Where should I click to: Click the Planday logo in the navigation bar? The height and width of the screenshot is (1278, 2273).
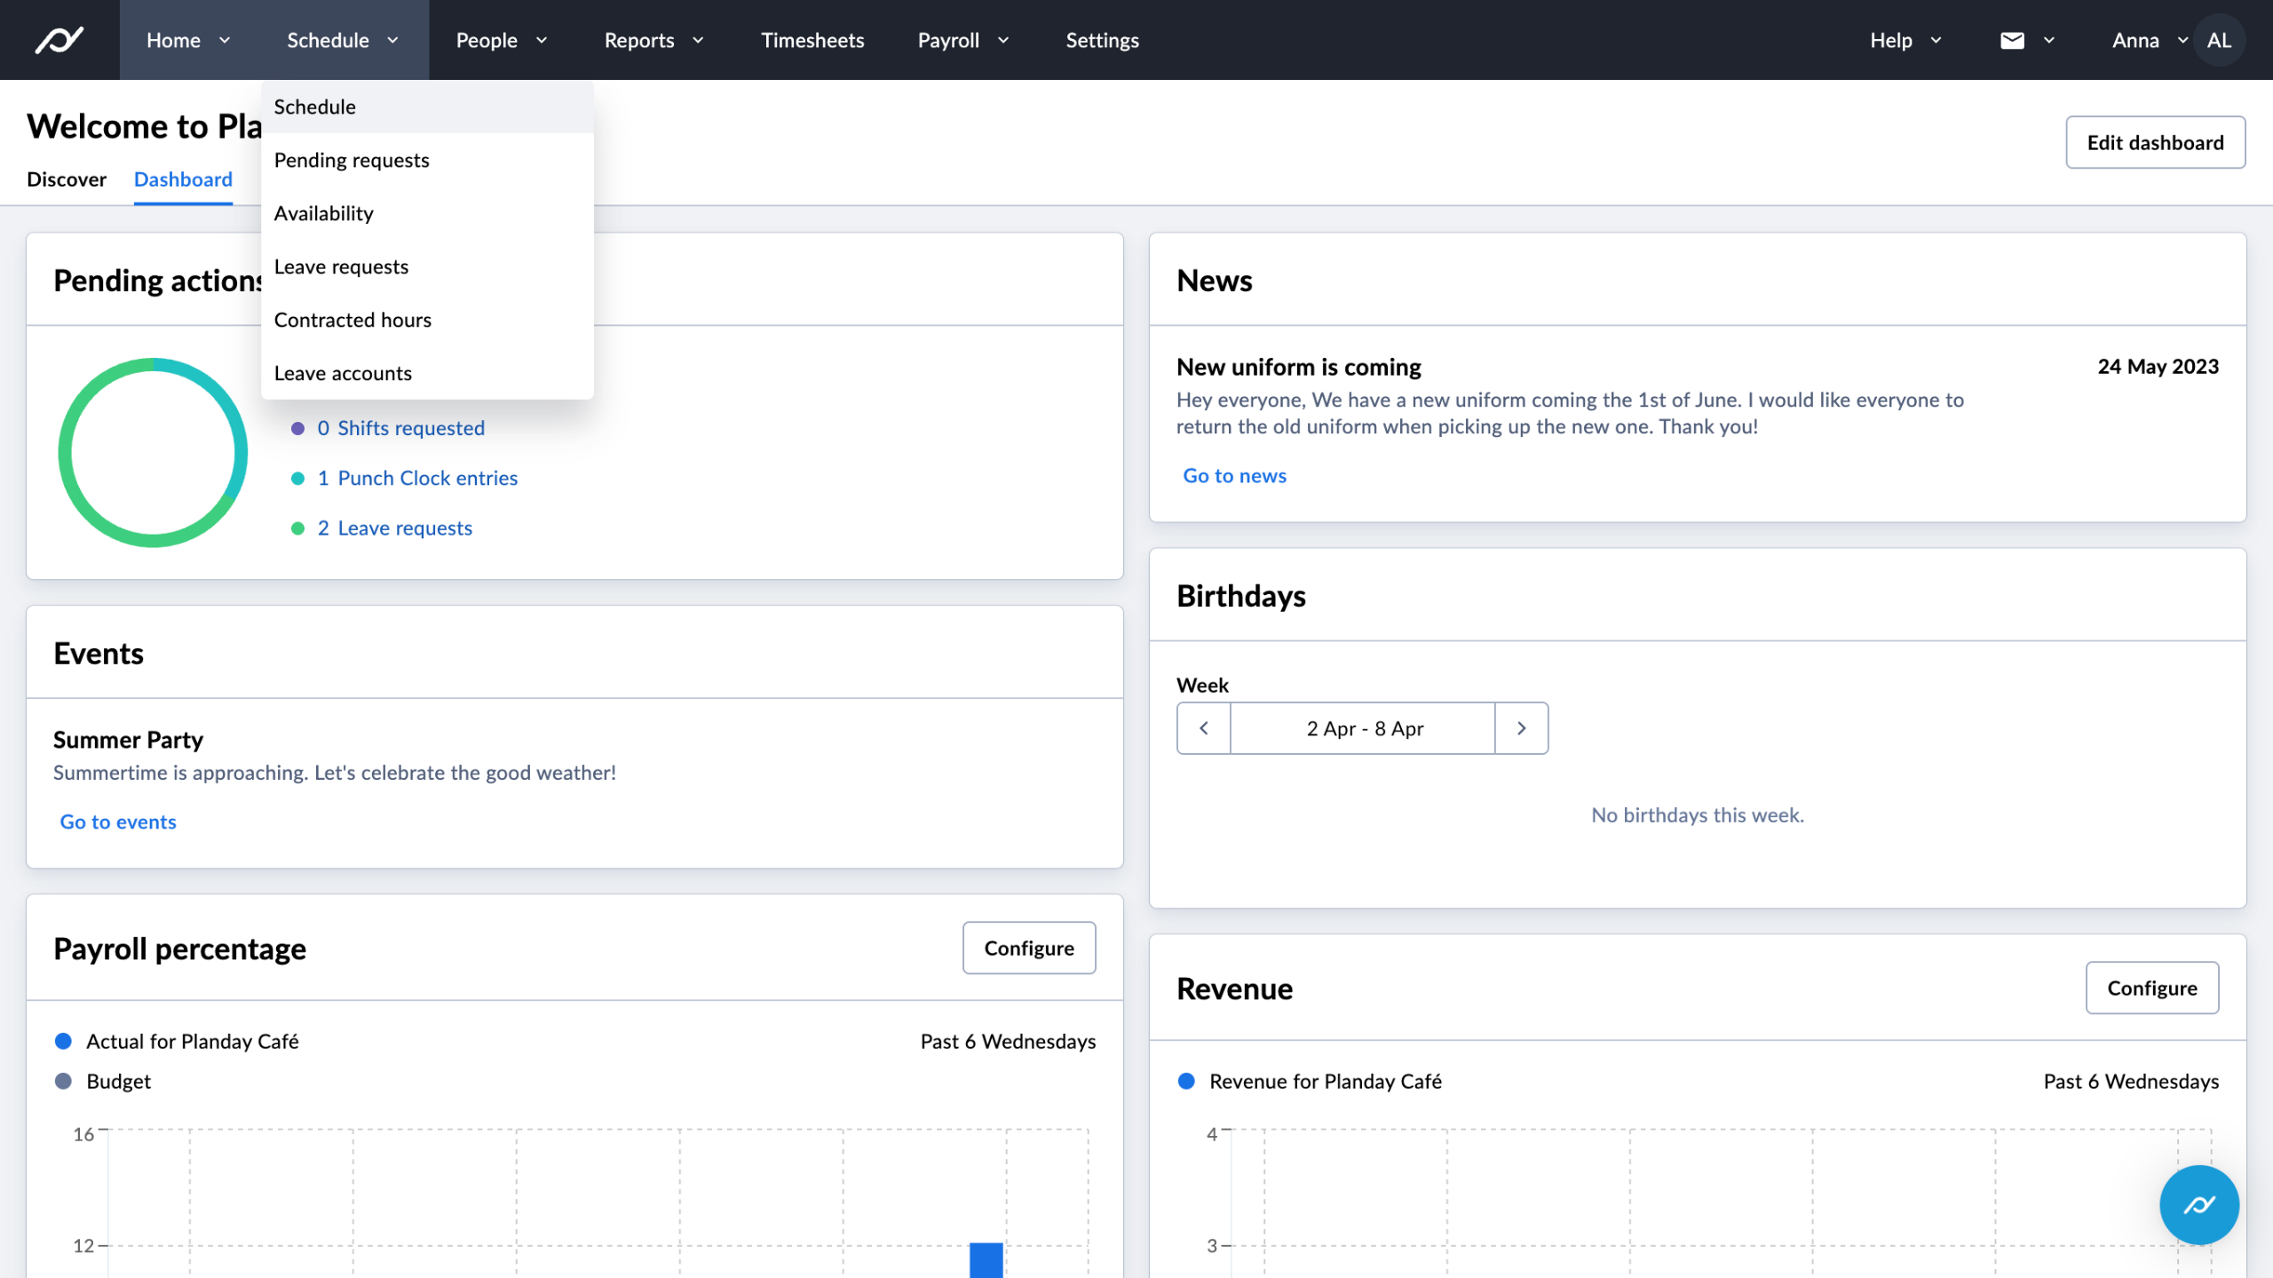59,39
